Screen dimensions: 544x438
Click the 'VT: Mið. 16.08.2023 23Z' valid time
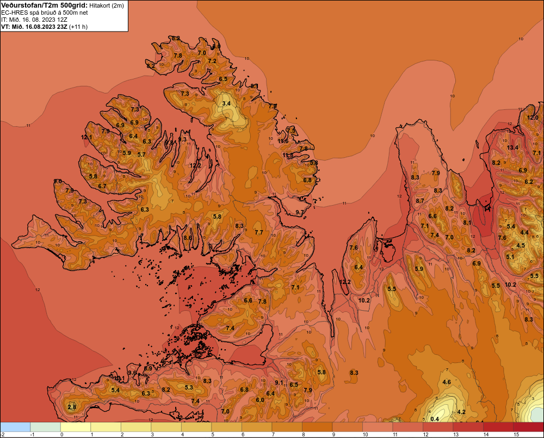(34, 27)
